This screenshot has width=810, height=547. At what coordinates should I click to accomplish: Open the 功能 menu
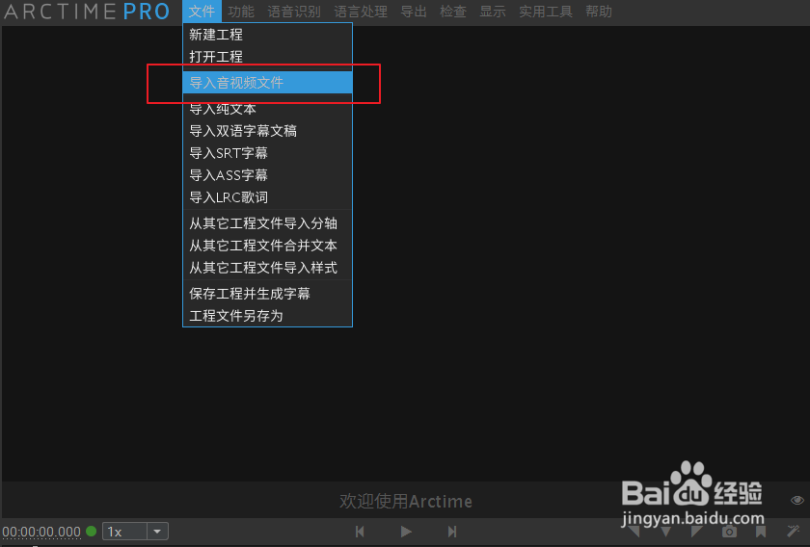click(241, 12)
